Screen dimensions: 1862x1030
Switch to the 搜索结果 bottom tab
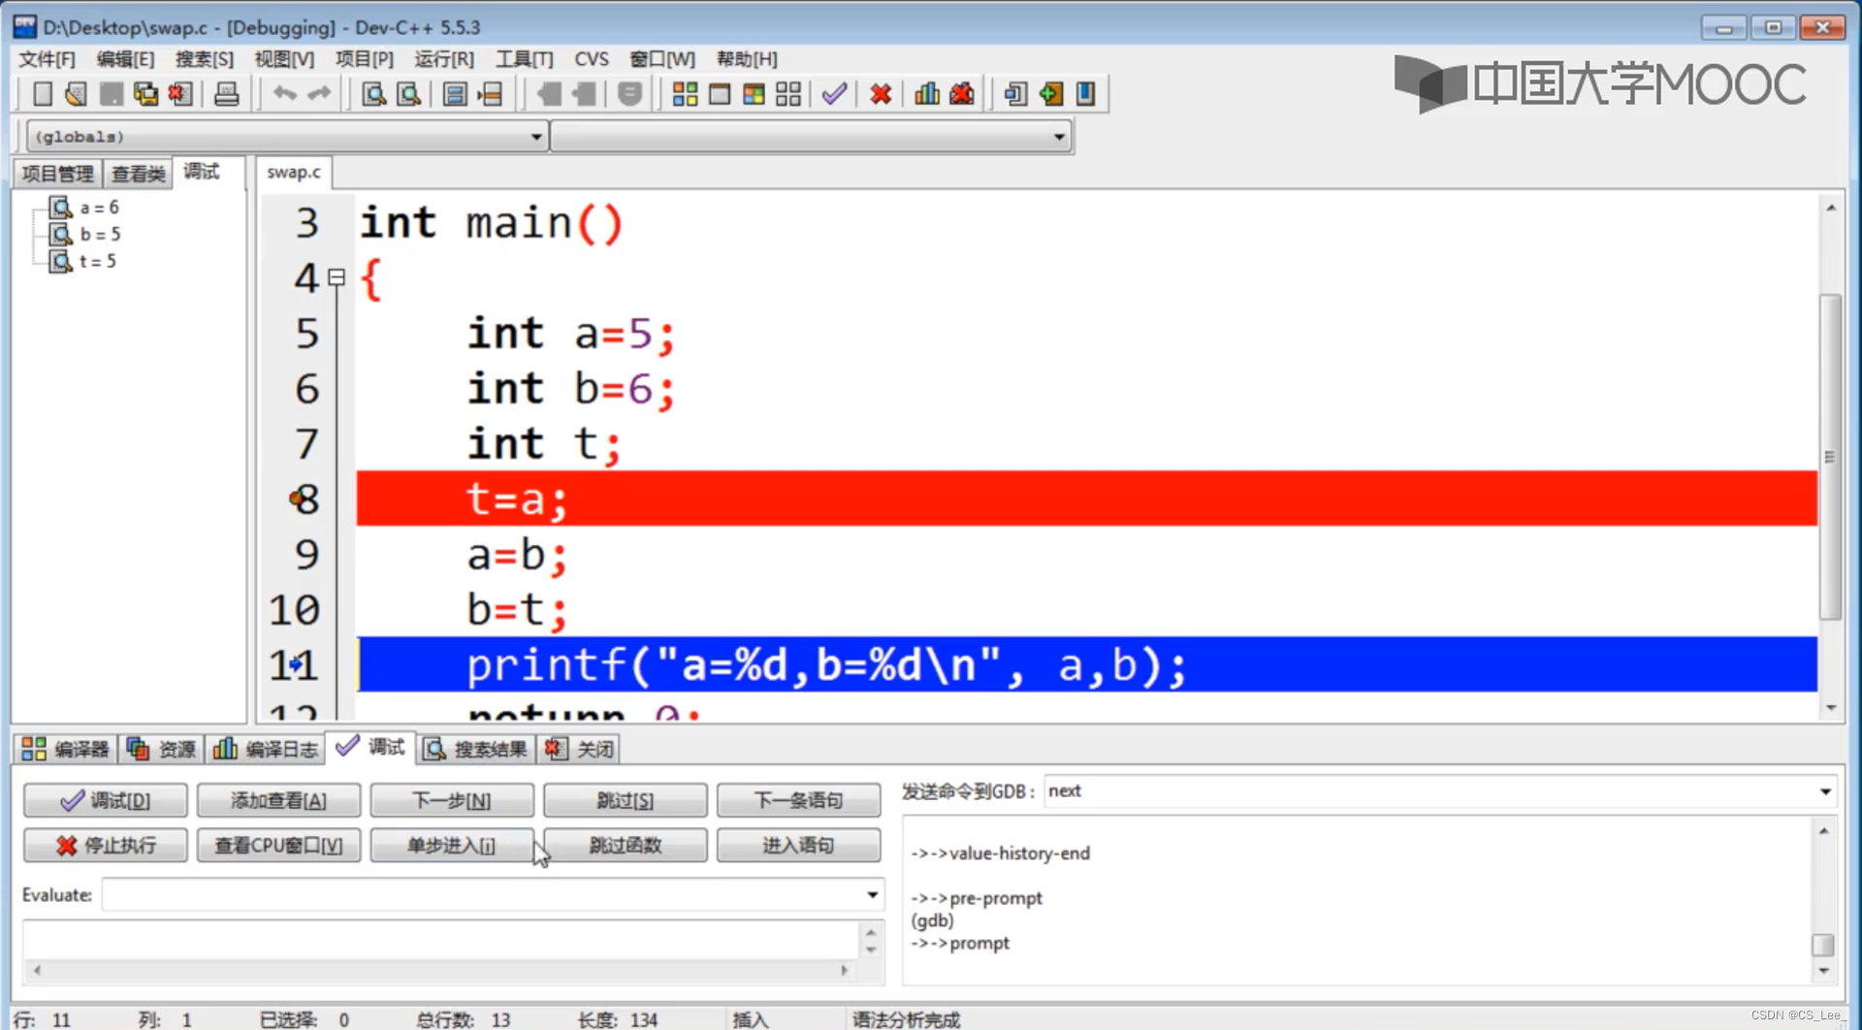coord(476,749)
